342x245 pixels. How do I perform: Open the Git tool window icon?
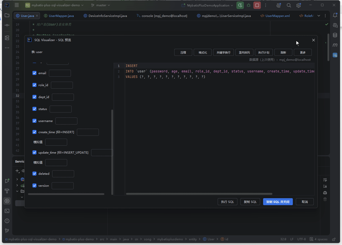click(x=7, y=231)
